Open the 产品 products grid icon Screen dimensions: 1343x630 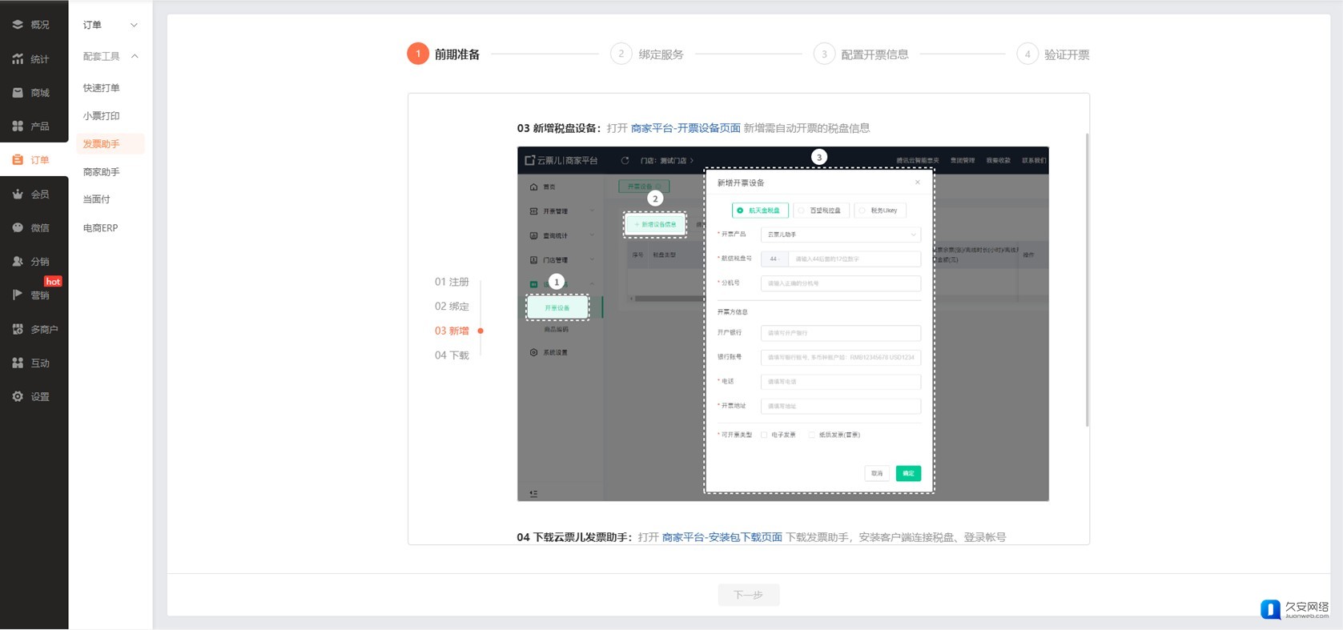click(18, 126)
